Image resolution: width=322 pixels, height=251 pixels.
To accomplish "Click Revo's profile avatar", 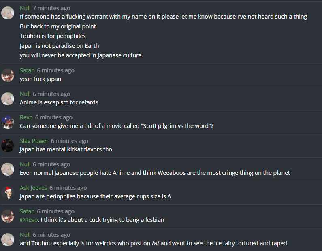I will tap(8, 122).
